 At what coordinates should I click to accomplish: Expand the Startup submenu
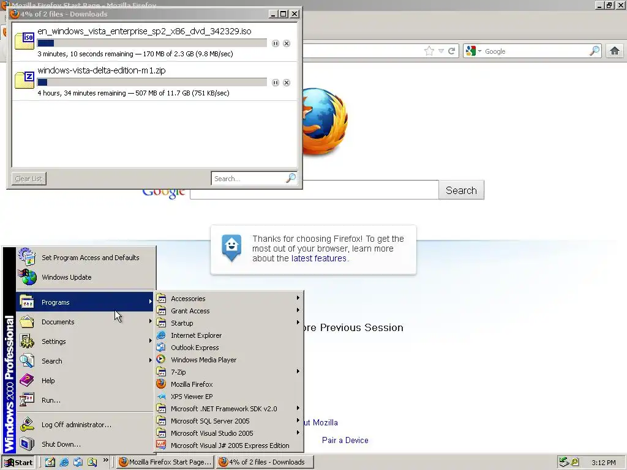pos(230,323)
